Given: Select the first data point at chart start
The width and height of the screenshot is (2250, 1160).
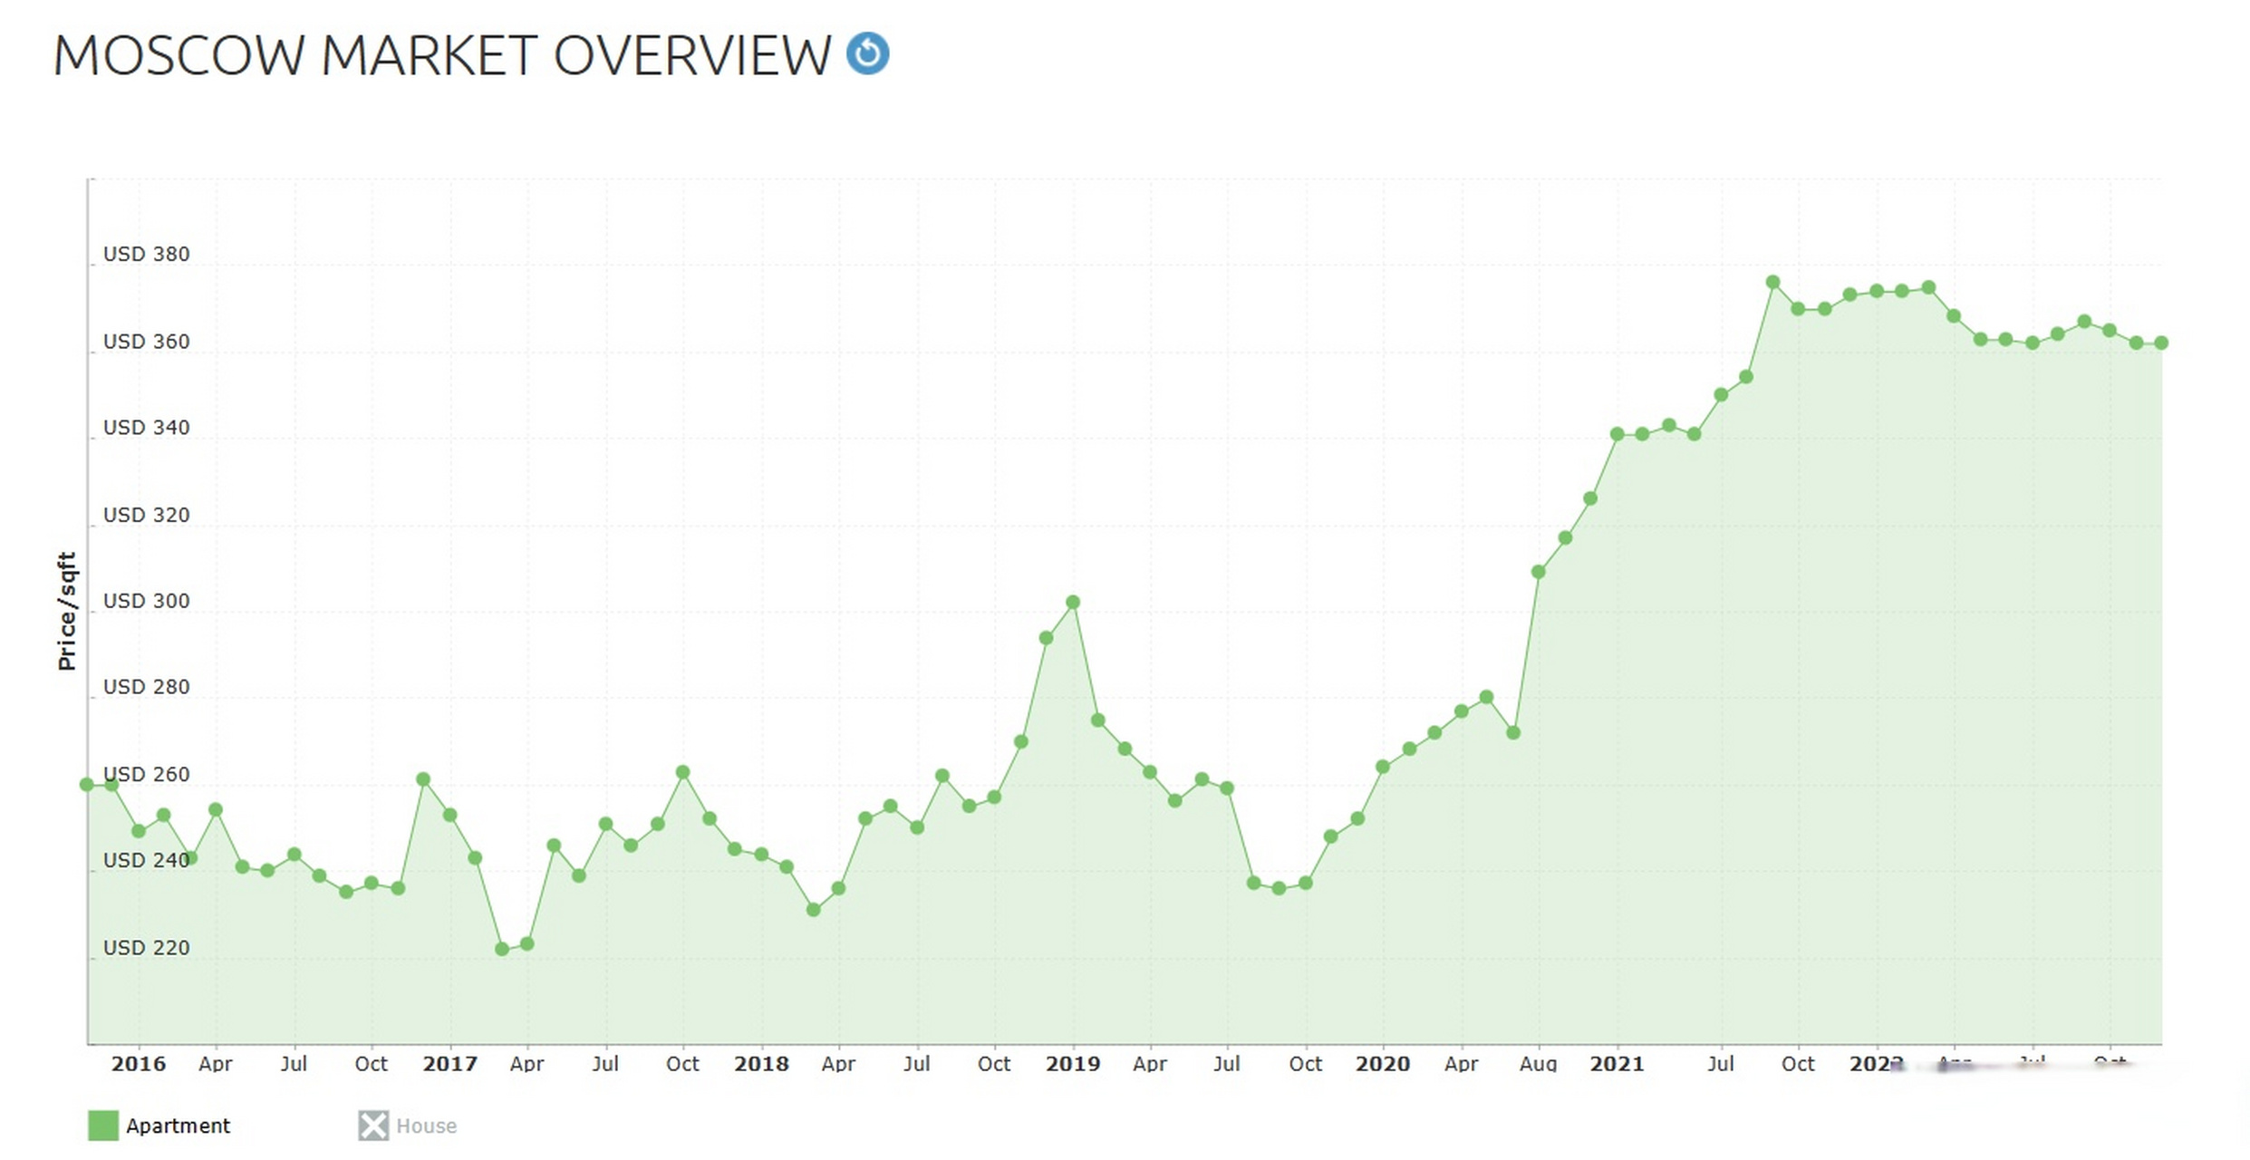Looking at the screenshot, I should [x=87, y=785].
